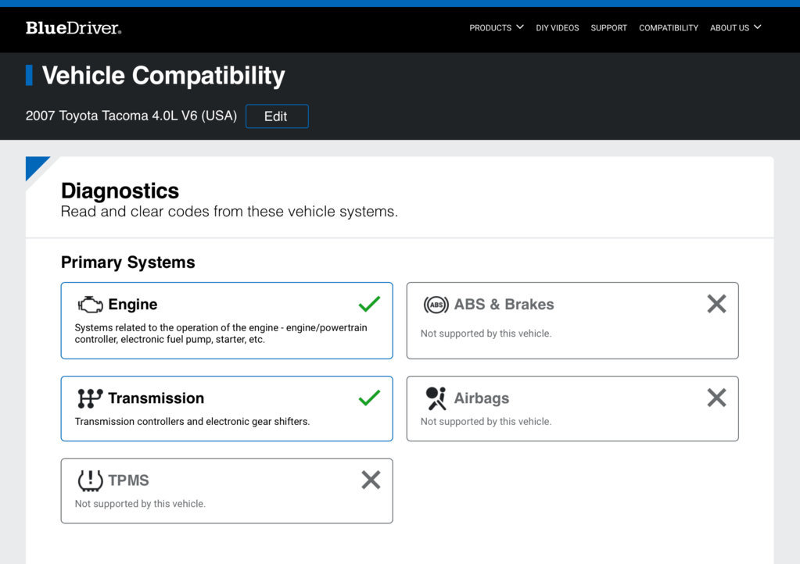The image size is (800, 564).
Task: Click 'Not supported' text under Airbags
Action: click(x=486, y=421)
